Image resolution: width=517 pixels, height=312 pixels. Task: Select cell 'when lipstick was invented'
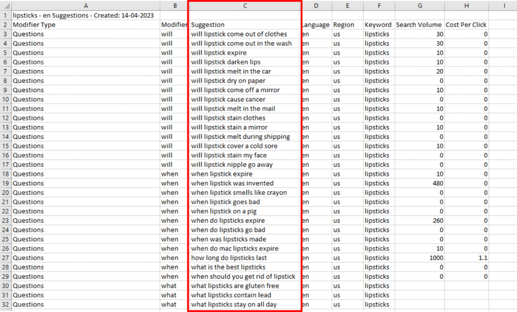232,183
